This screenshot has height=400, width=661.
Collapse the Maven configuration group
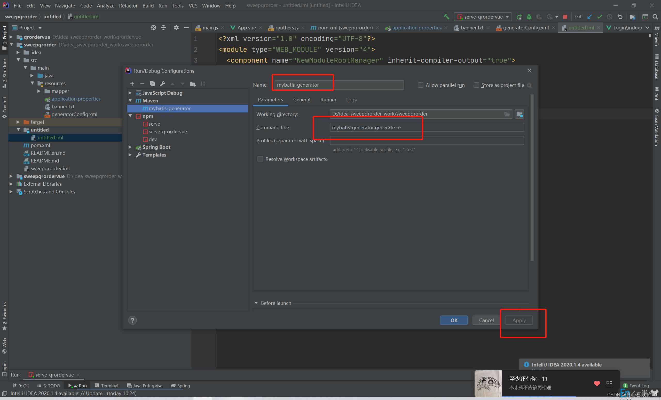[x=130, y=101]
